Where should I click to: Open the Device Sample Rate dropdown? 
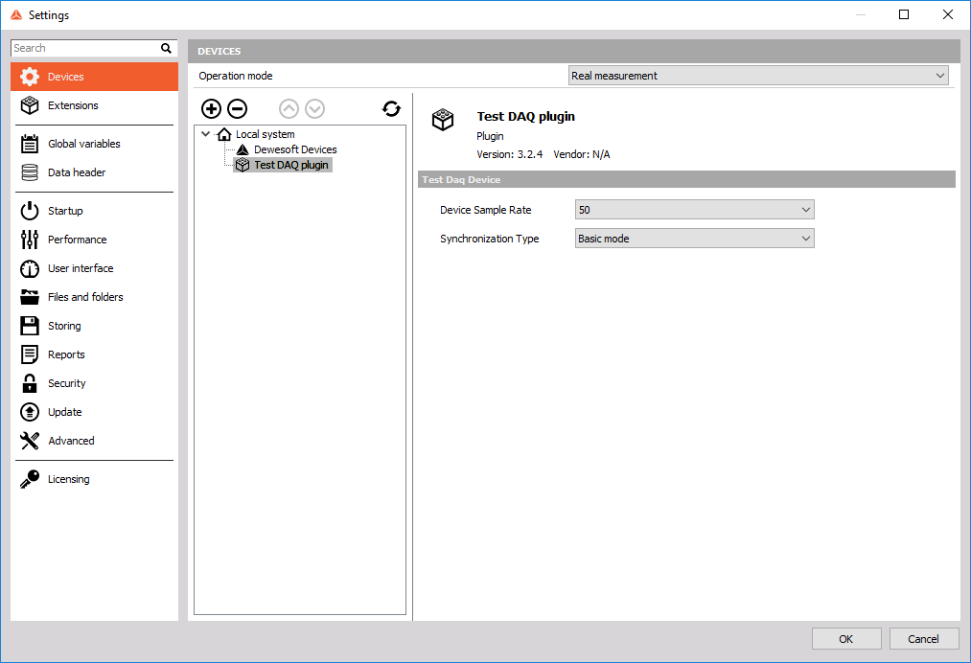pyautogui.click(x=694, y=210)
